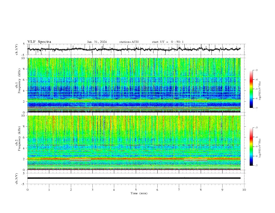Click the ch.1 spectrogram color scale bar
Viewport: 275px width, 213px height.
tap(251, 89)
